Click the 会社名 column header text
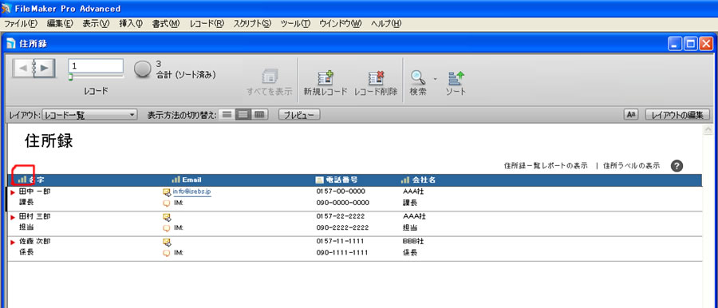Viewport: 718px width, 308px height. pos(424,180)
